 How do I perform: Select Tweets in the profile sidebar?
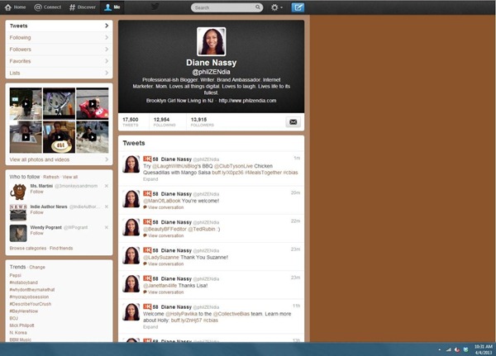[x=59, y=26]
